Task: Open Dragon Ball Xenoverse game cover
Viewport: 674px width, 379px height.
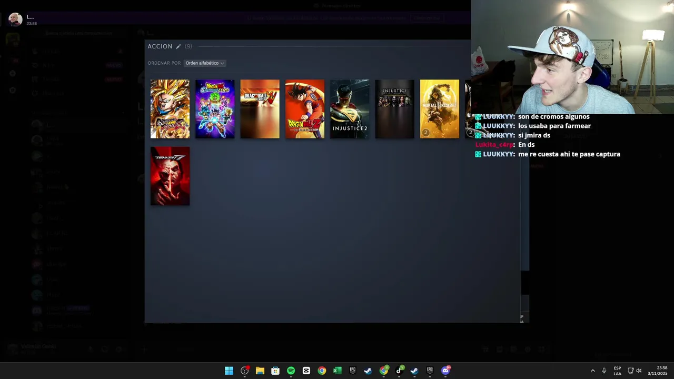Action: 260,109
